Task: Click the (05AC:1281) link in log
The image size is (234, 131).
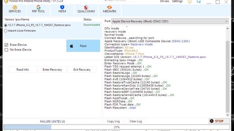Action: [x=181, y=41]
